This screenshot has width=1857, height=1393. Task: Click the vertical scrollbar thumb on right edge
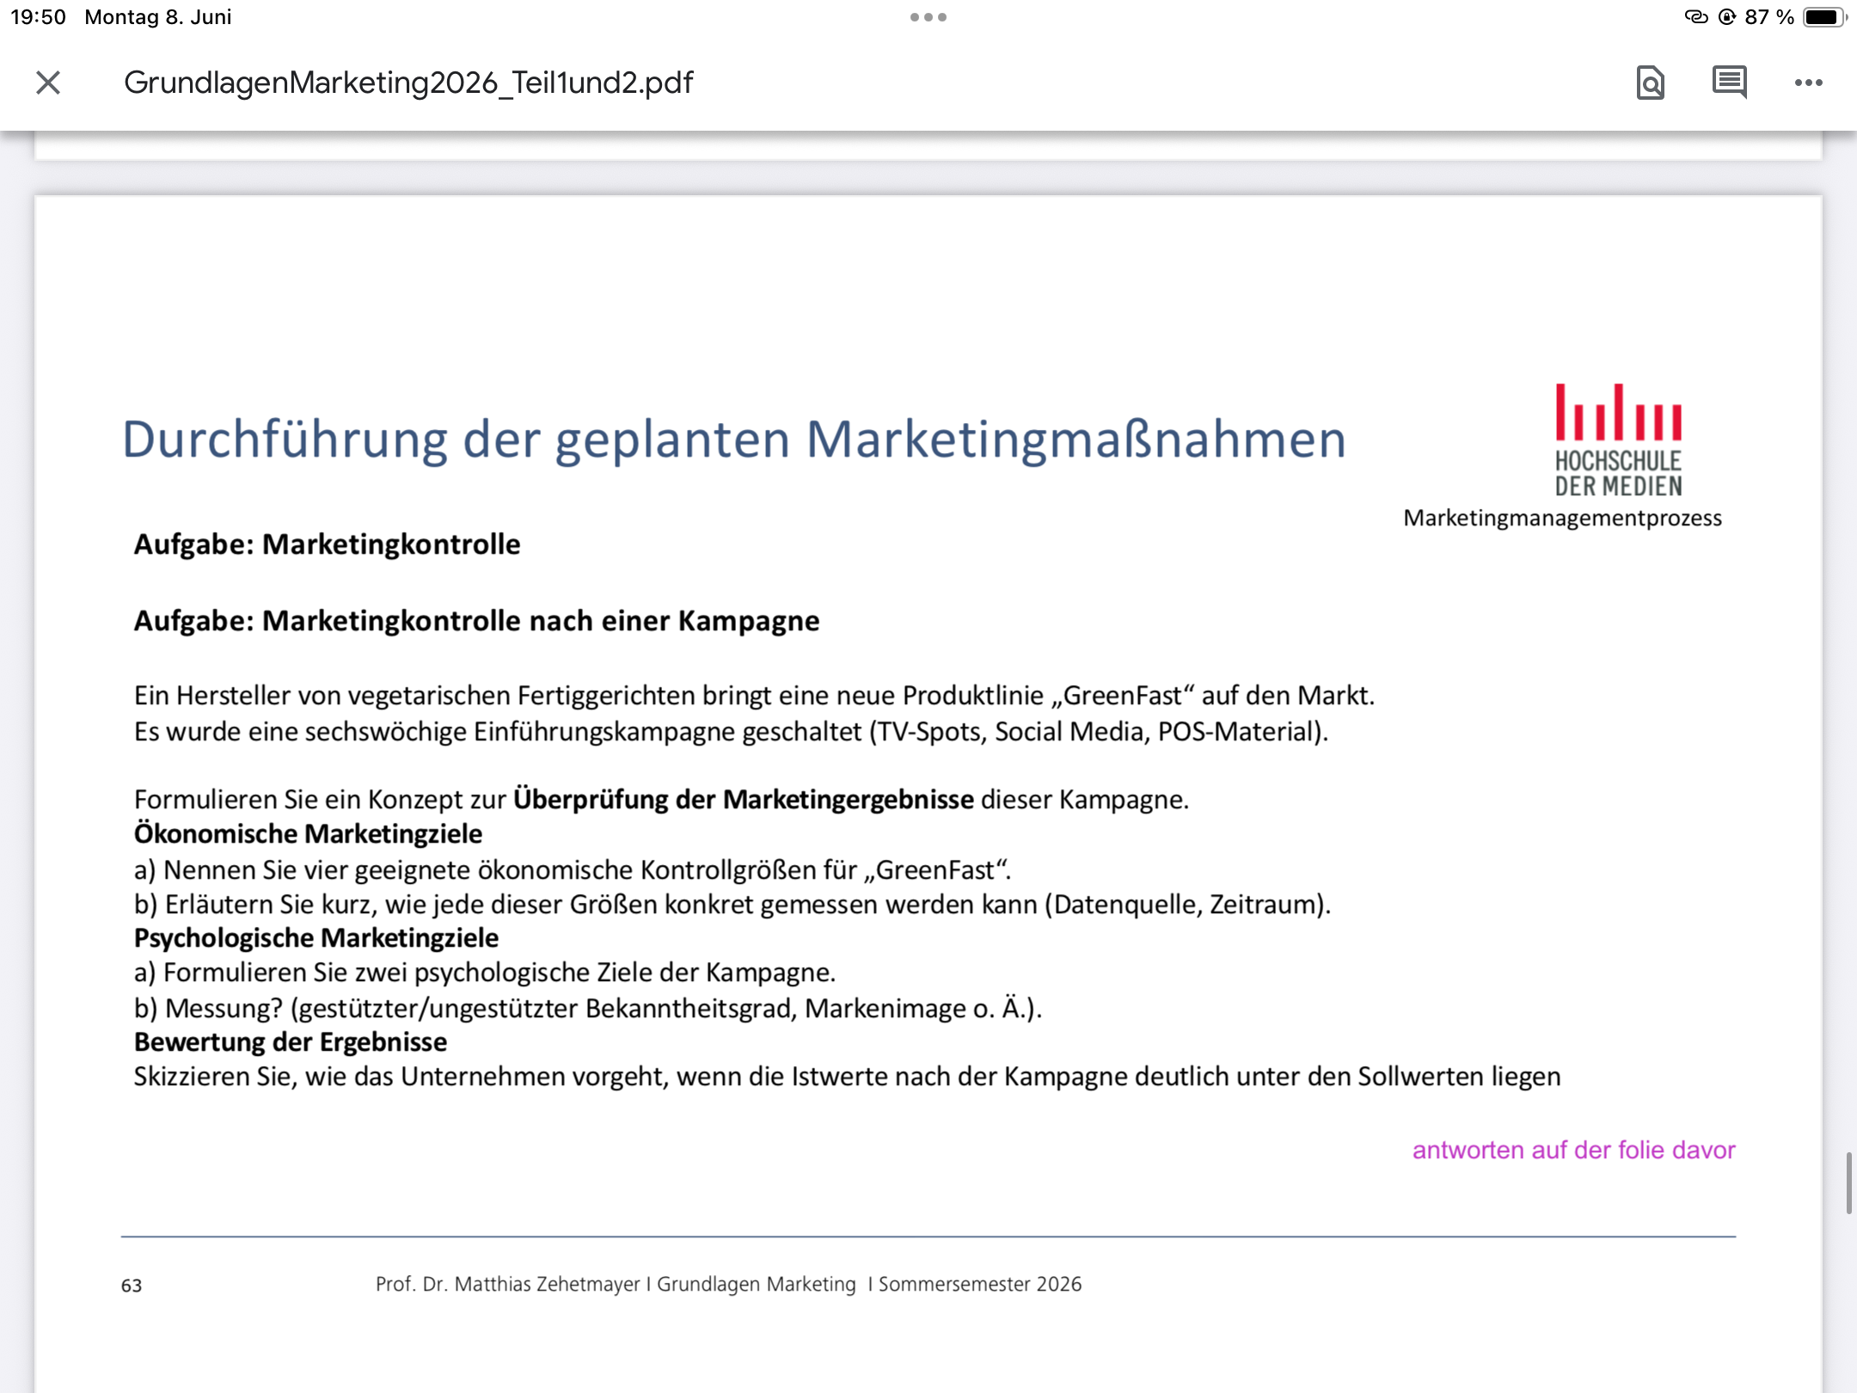(1848, 1182)
